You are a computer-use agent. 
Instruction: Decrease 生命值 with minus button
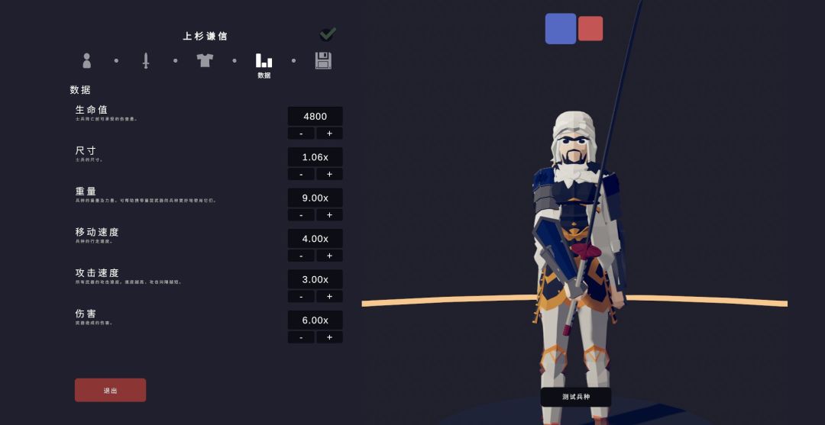(x=301, y=134)
